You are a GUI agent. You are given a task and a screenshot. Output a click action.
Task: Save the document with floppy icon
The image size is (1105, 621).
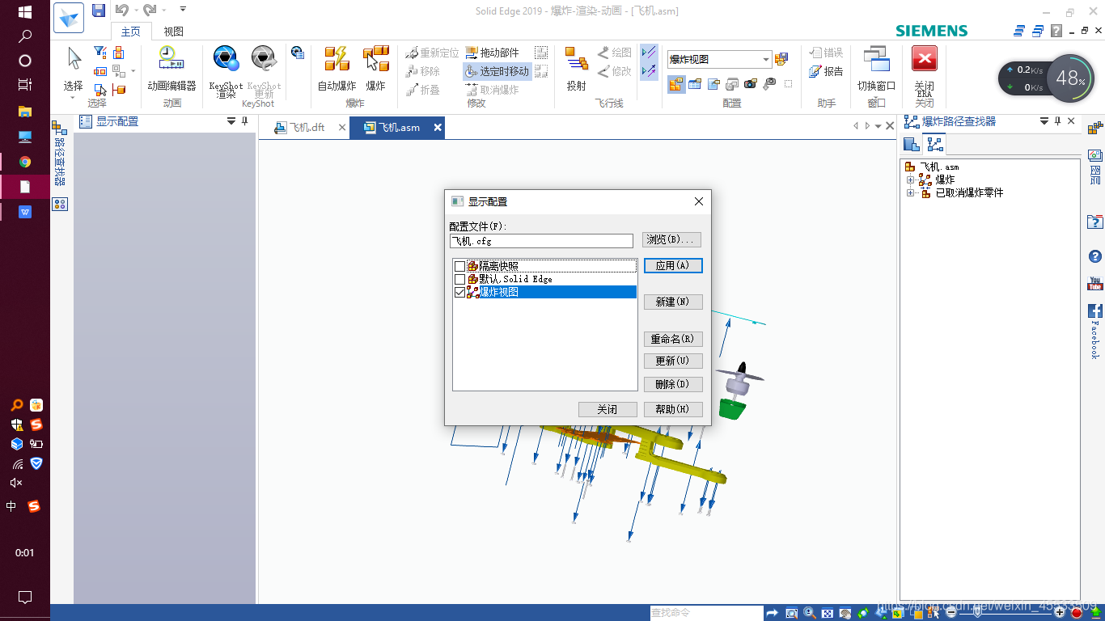point(99,11)
